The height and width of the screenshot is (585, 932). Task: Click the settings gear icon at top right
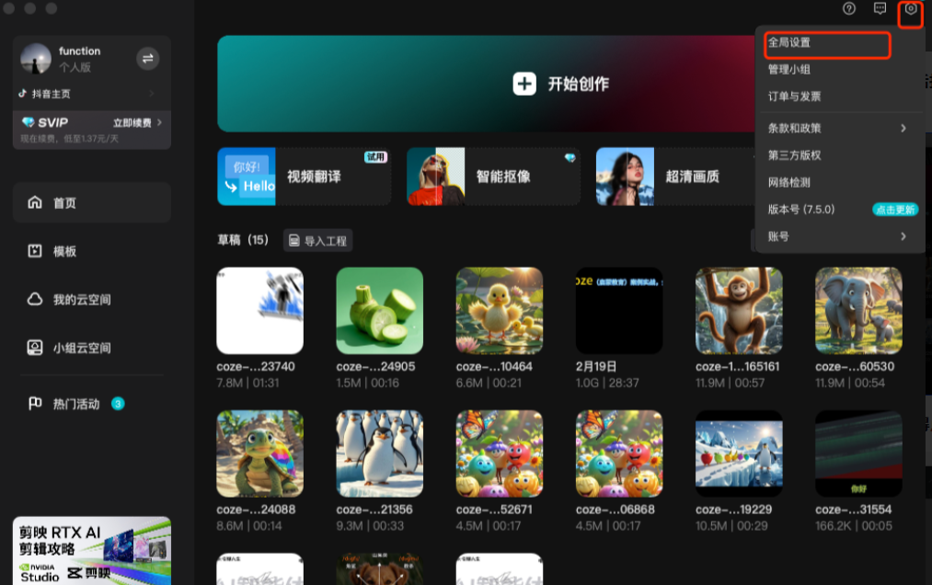tap(910, 10)
